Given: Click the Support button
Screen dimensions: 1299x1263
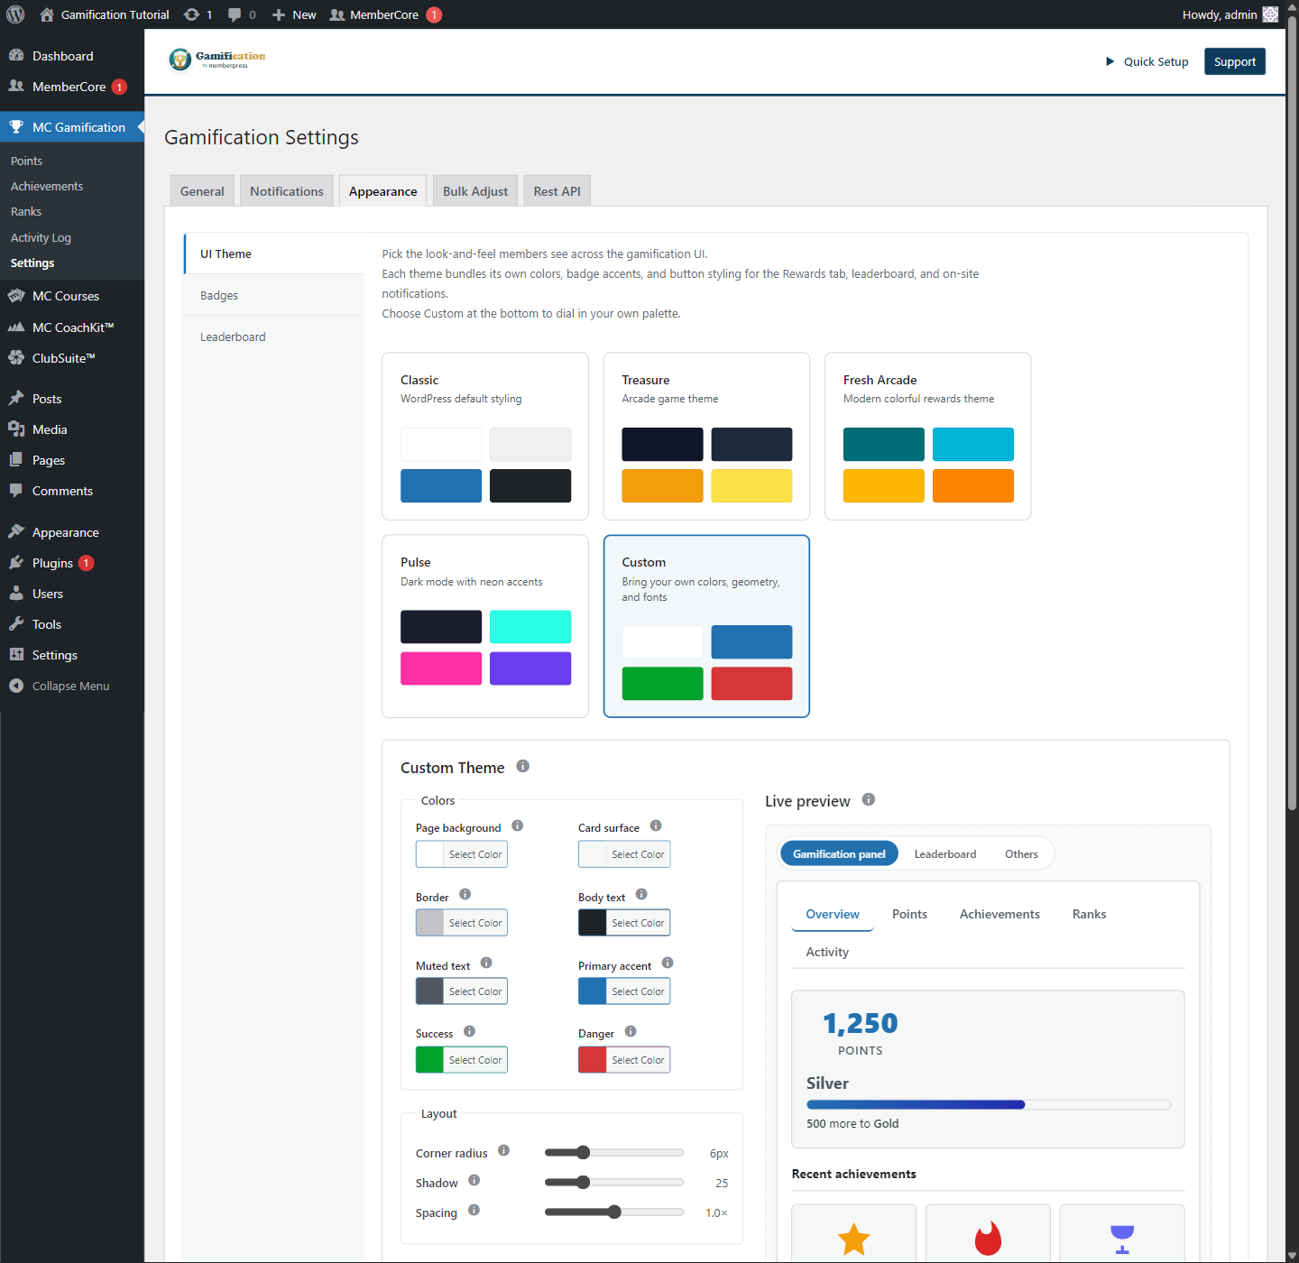Looking at the screenshot, I should (1235, 61).
